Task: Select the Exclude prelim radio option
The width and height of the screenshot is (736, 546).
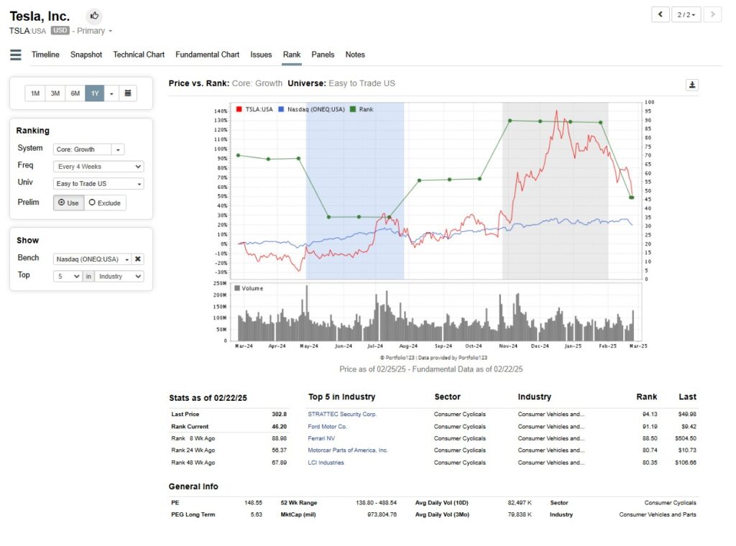Action: point(105,203)
